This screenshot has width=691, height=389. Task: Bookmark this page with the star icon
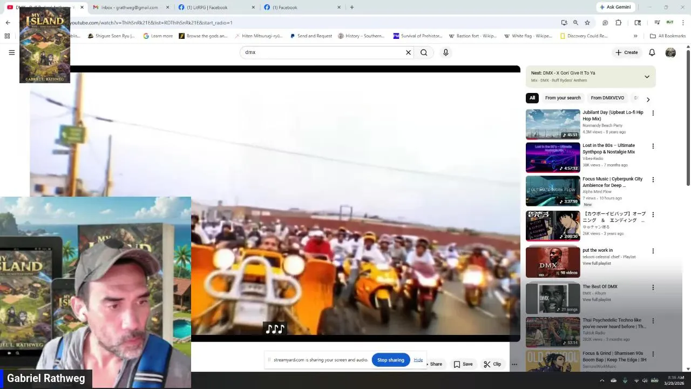587,23
